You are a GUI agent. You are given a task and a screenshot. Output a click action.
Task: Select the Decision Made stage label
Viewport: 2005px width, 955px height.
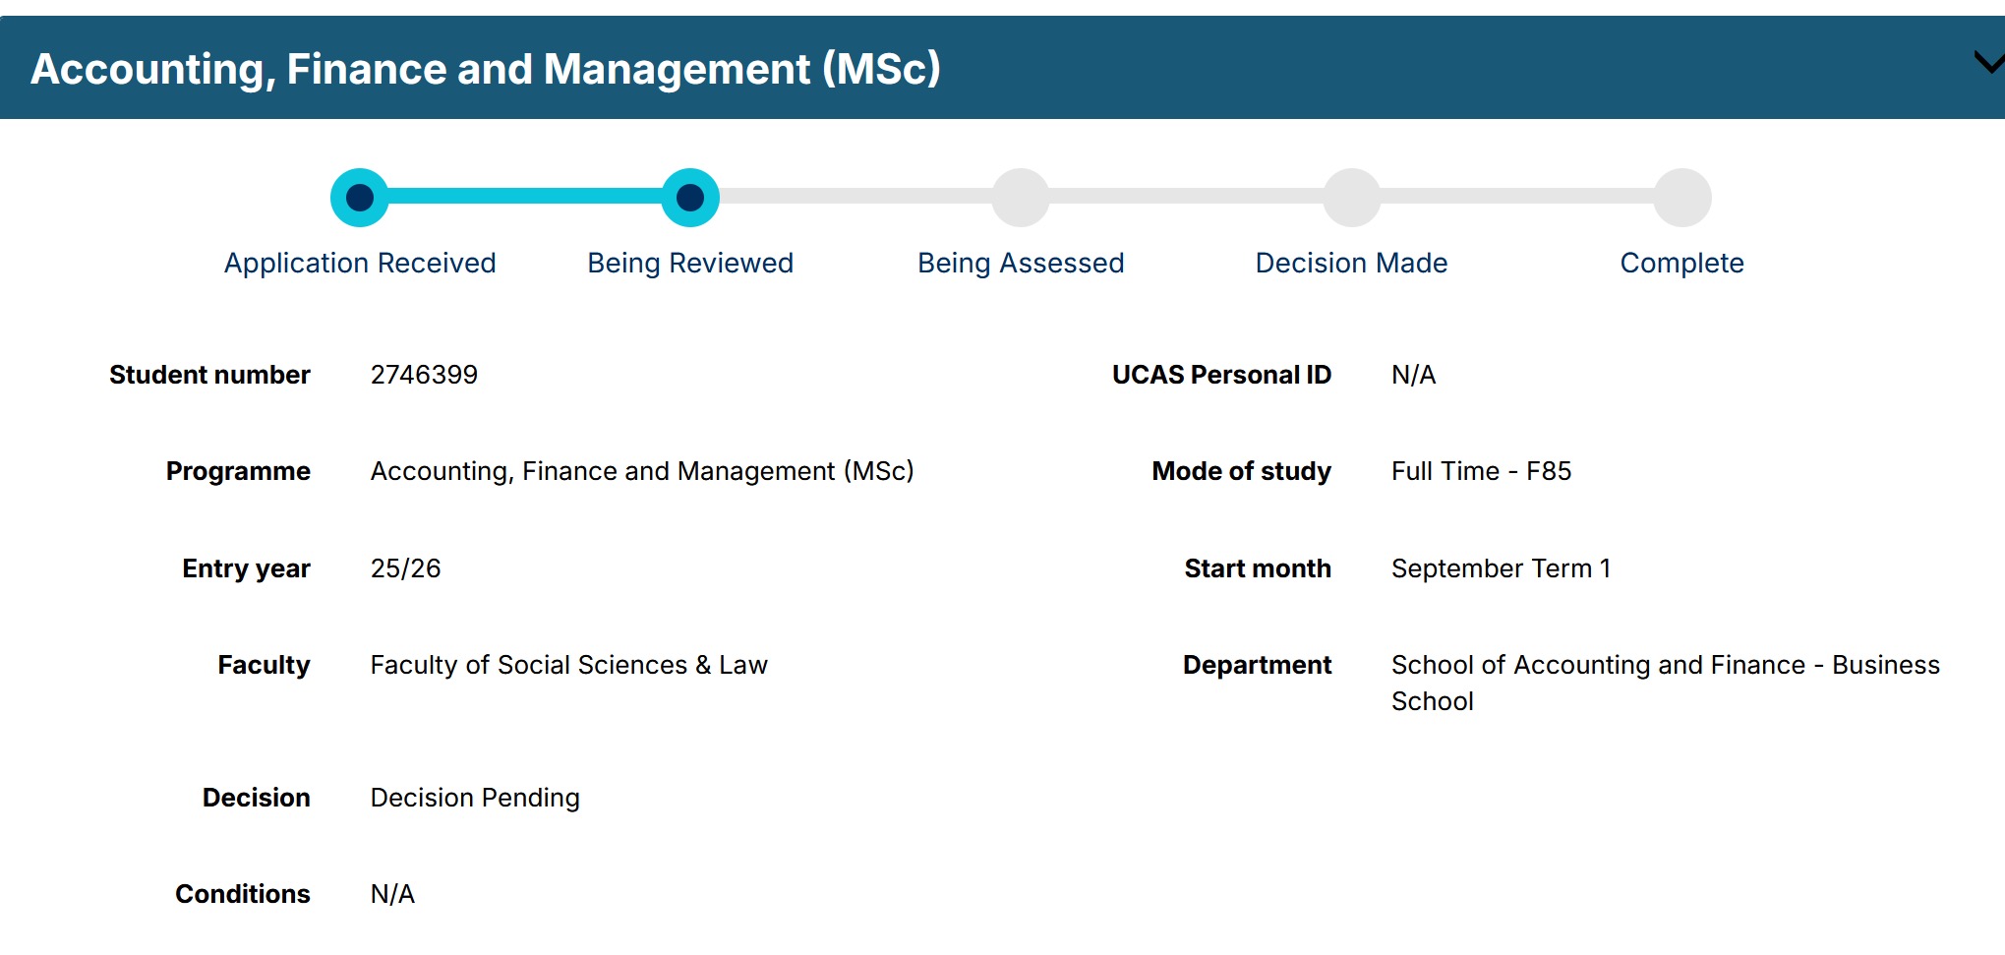point(1351,264)
